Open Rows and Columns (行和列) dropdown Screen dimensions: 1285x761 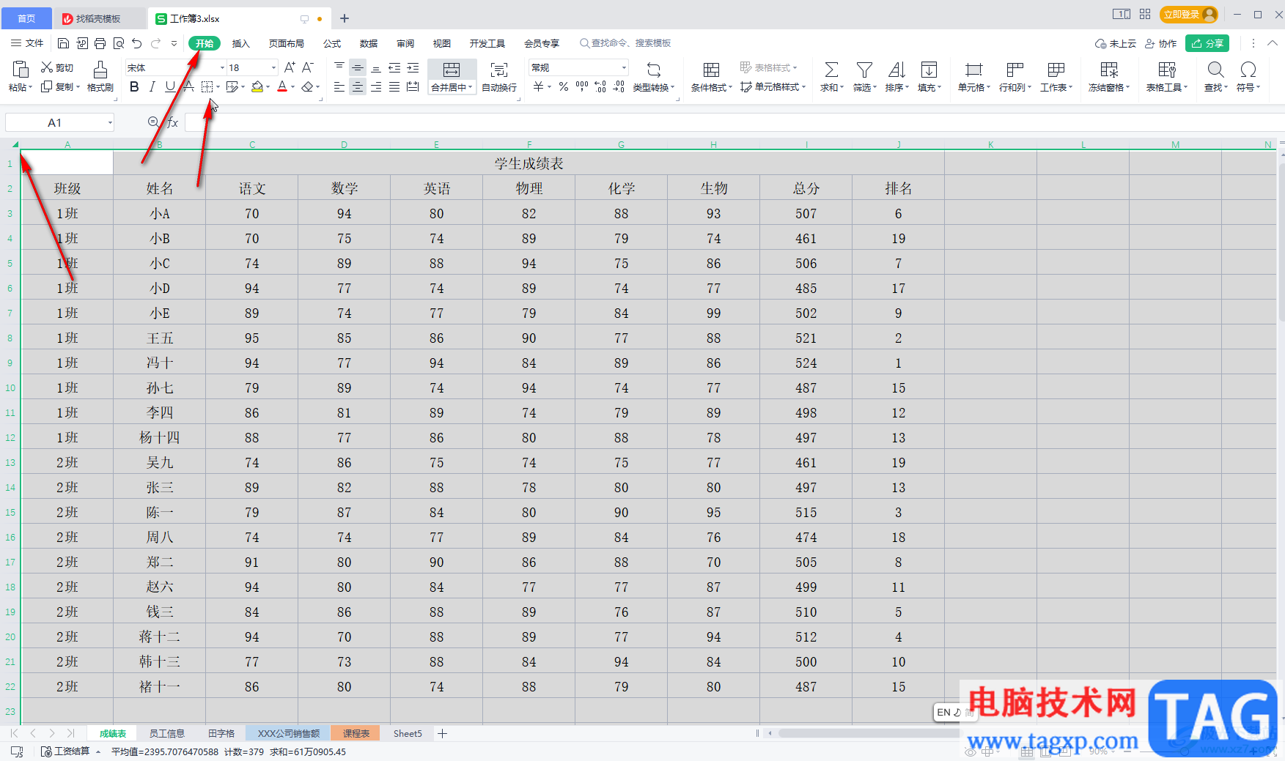[x=1015, y=76]
